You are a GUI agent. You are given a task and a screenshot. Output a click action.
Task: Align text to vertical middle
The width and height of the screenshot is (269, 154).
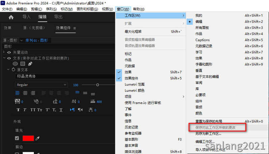tap(85, 93)
